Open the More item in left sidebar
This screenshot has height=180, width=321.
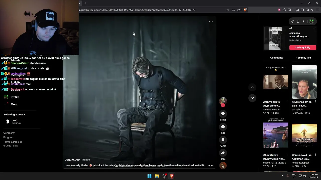[14, 104]
